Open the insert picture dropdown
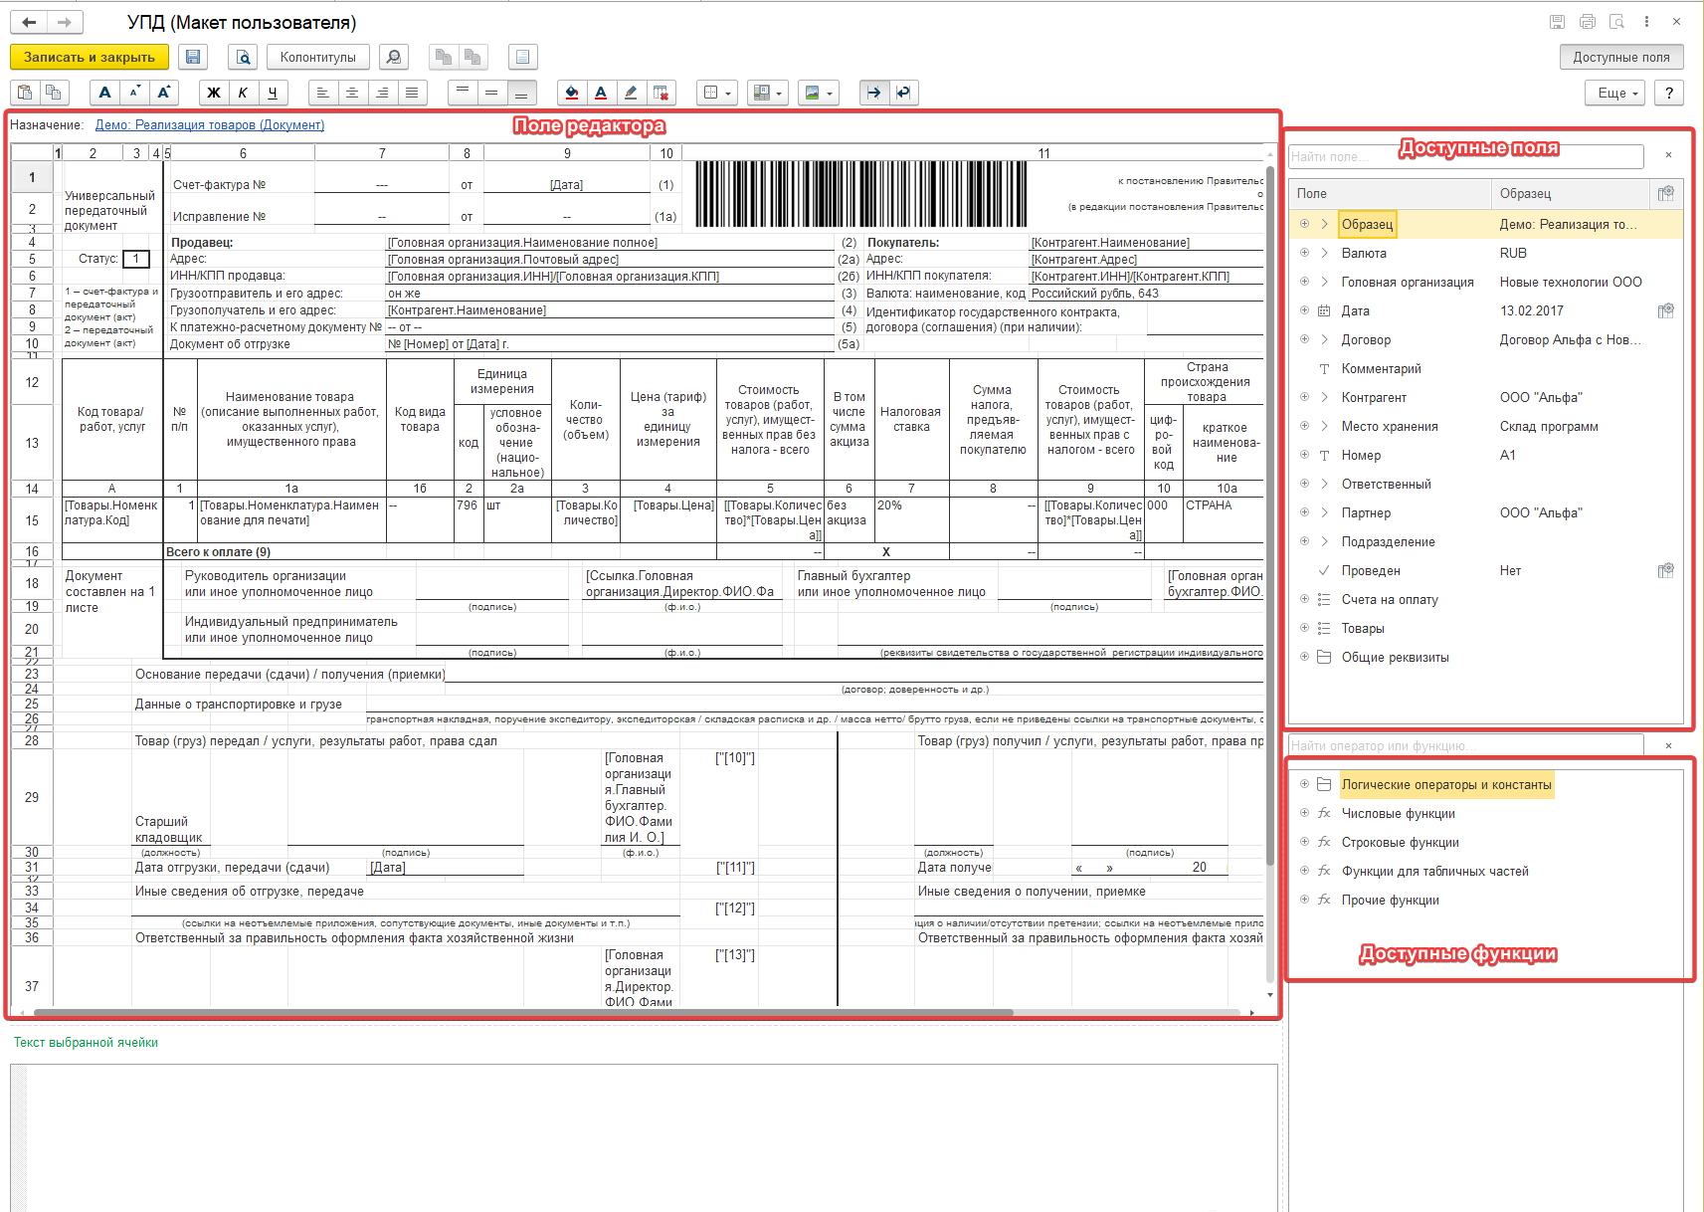 (x=819, y=93)
